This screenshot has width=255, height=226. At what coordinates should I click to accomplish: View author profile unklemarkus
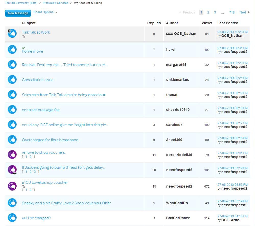pyautogui.click(x=178, y=80)
